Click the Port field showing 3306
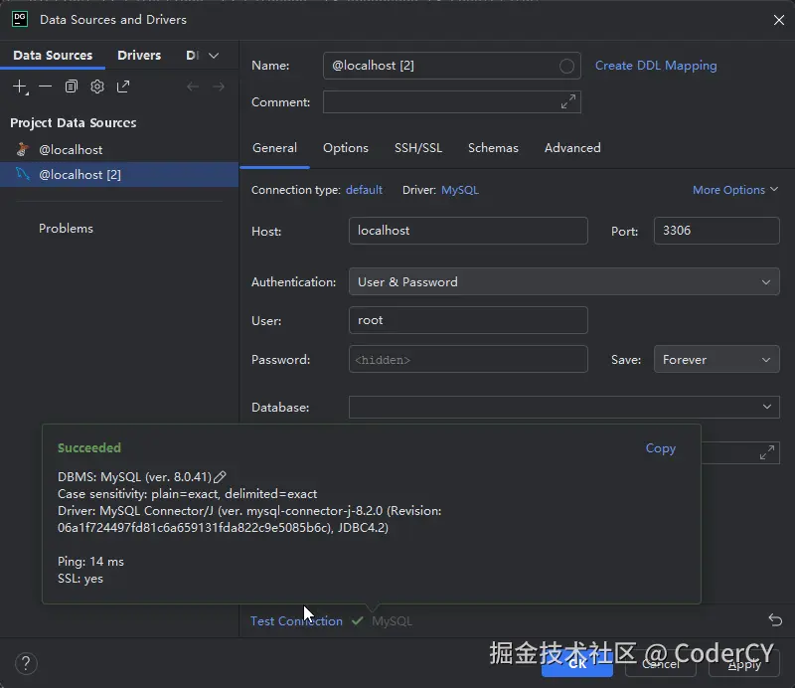The height and width of the screenshot is (688, 795). coord(716,231)
